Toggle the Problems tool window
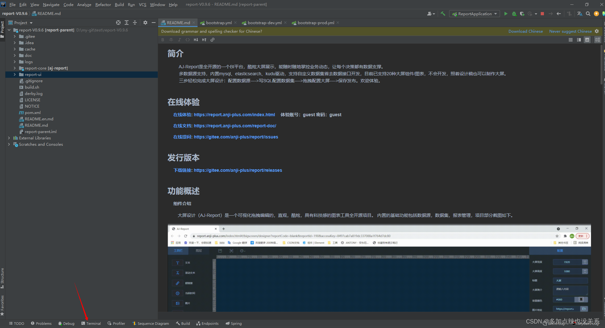Image resolution: width=605 pixels, height=328 pixels. click(41, 324)
